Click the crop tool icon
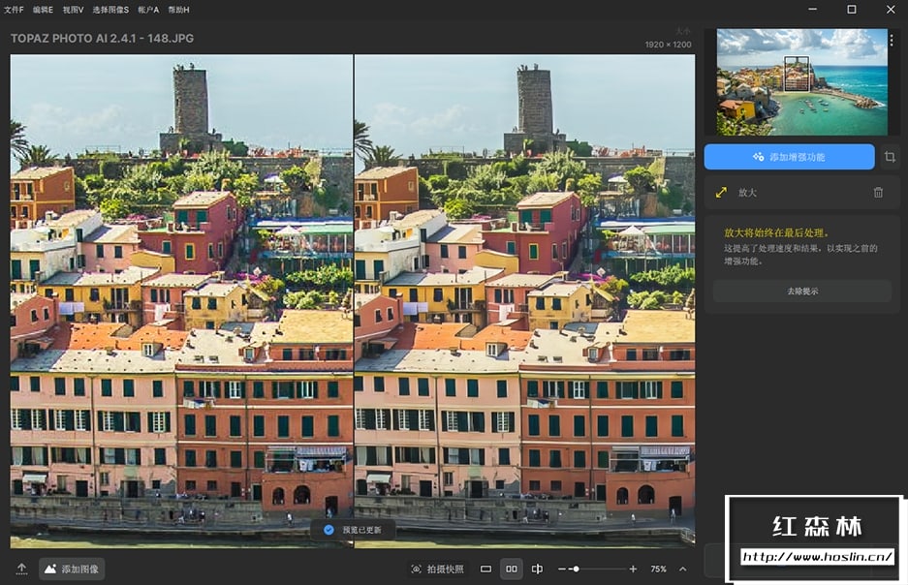 [890, 157]
